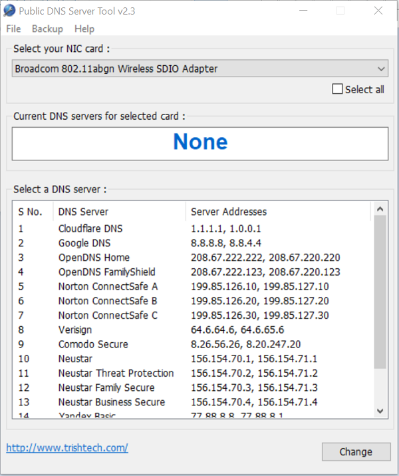Select Neustar Threat Protection entry
The height and width of the screenshot is (476, 399).
coord(116,373)
